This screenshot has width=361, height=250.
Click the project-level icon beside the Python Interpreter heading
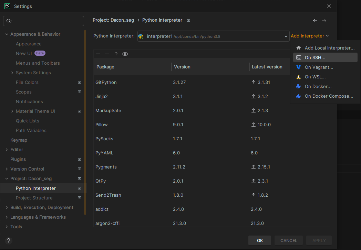click(188, 20)
